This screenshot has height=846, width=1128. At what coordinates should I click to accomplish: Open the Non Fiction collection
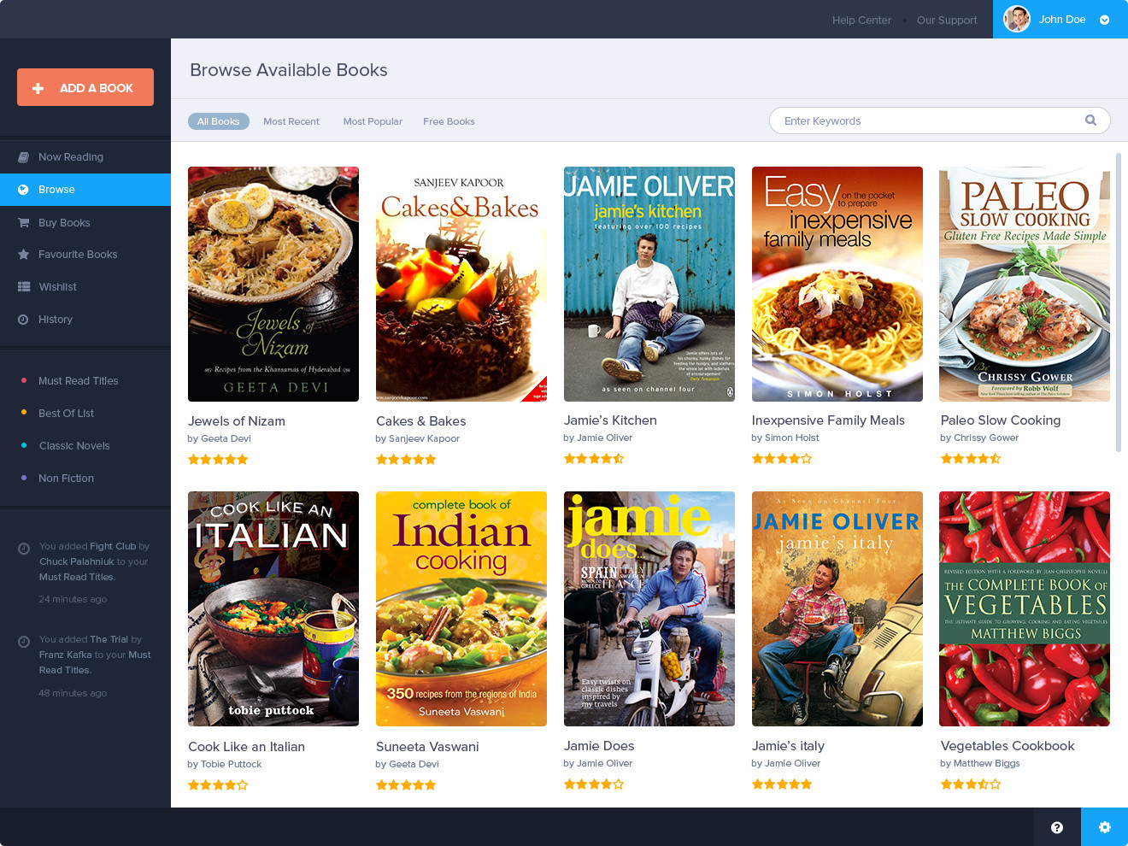(67, 479)
